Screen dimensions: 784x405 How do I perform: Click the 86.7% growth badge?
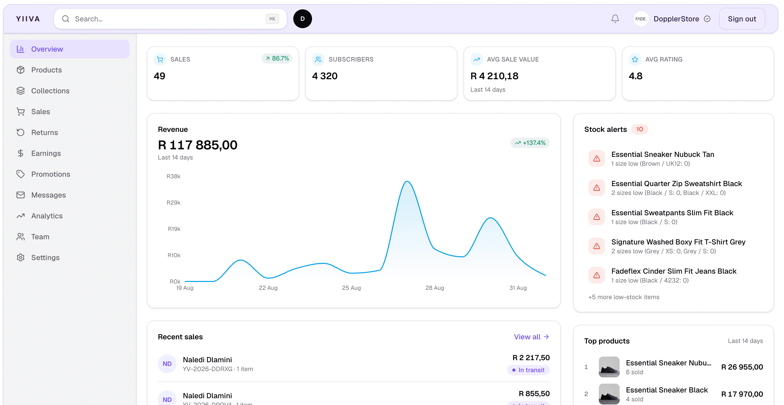(x=277, y=58)
